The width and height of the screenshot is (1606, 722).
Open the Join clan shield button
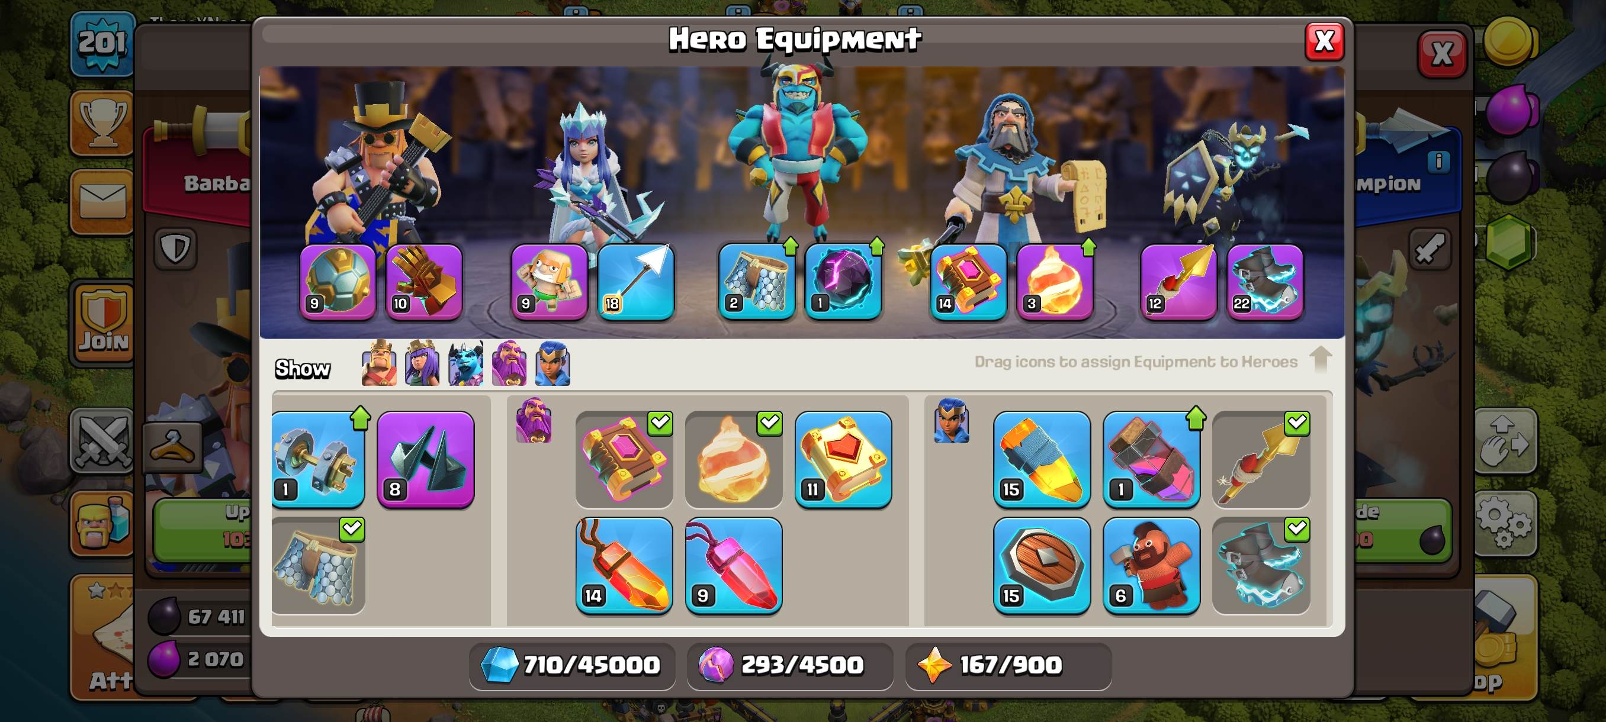pos(103,323)
